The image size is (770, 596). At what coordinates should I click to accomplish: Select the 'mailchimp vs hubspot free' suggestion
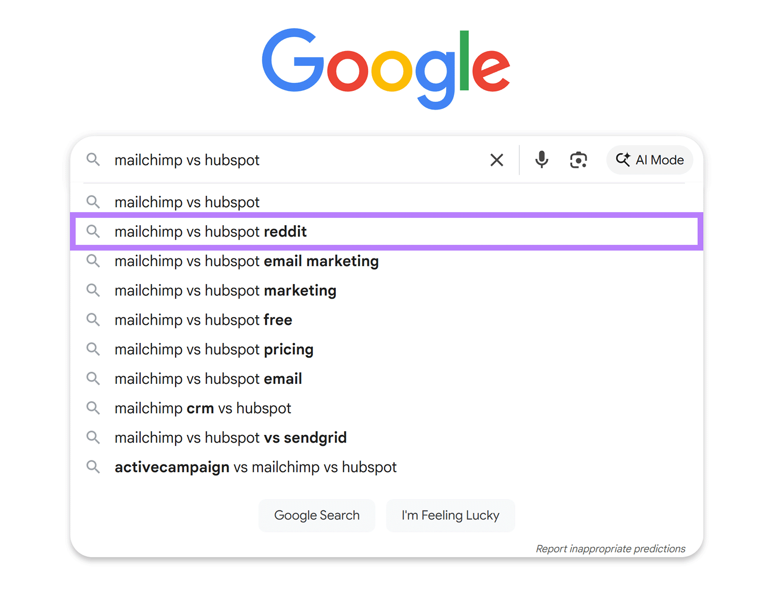pyautogui.click(x=203, y=319)
